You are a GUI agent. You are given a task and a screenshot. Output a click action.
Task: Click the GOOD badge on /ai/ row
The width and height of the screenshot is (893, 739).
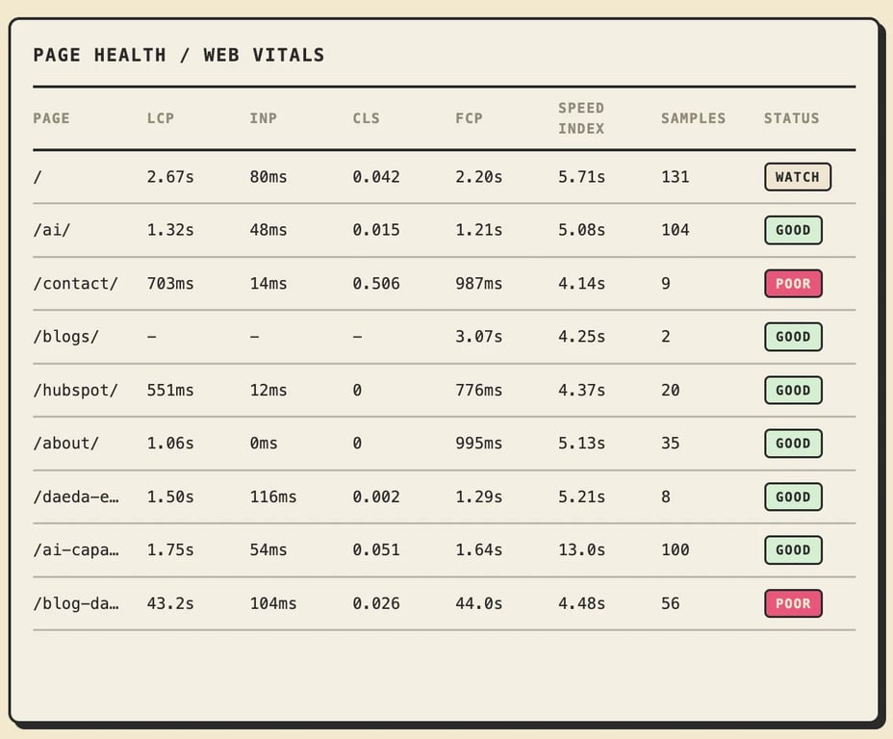[x=793, y=230]
